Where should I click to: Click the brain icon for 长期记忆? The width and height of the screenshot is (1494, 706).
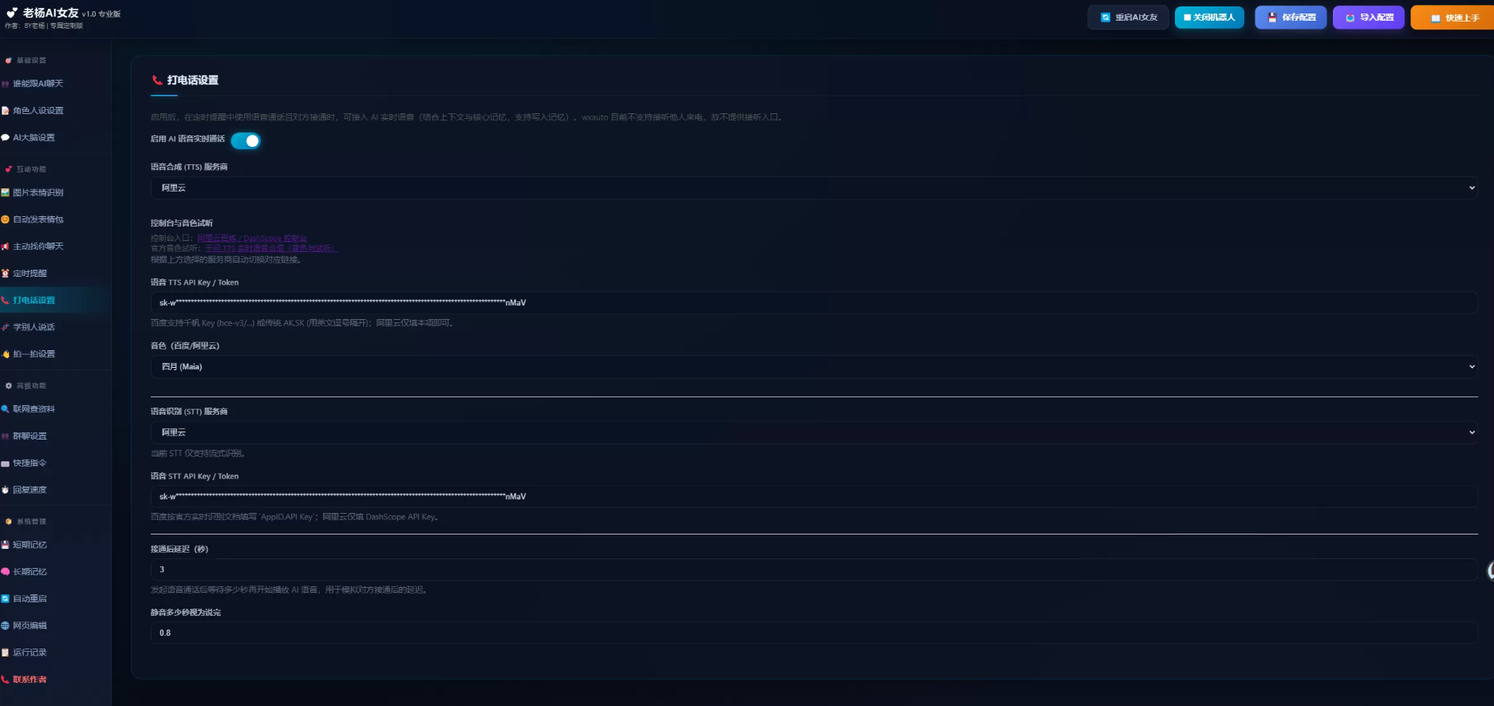coord(5,572)
